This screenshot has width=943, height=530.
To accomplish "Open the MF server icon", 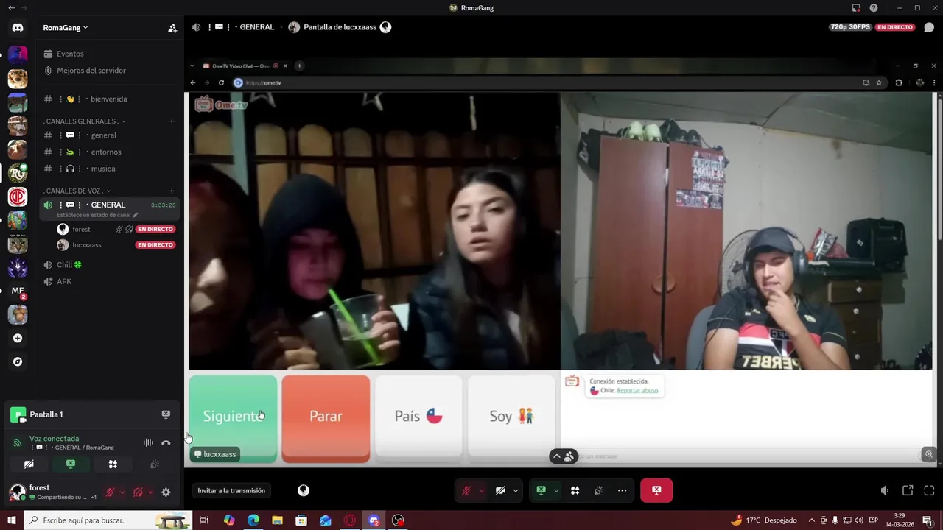I will pyautogui.click(x=18, y=291).
